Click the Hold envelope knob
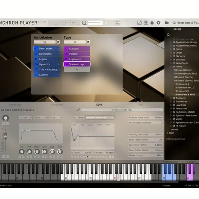The image size is (199, 199). [37, 152]
